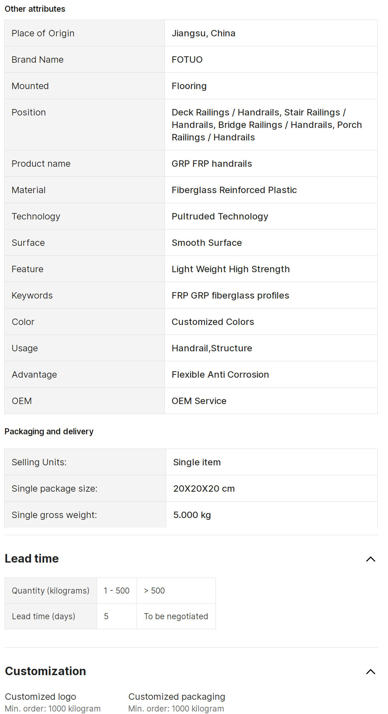This screenshot has height=714, width=388.
Task: Click the Pultruded Technology cell
Action: 220,216
